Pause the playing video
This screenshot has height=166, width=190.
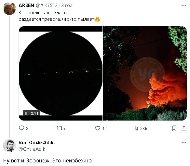click(x=26, y=113)
